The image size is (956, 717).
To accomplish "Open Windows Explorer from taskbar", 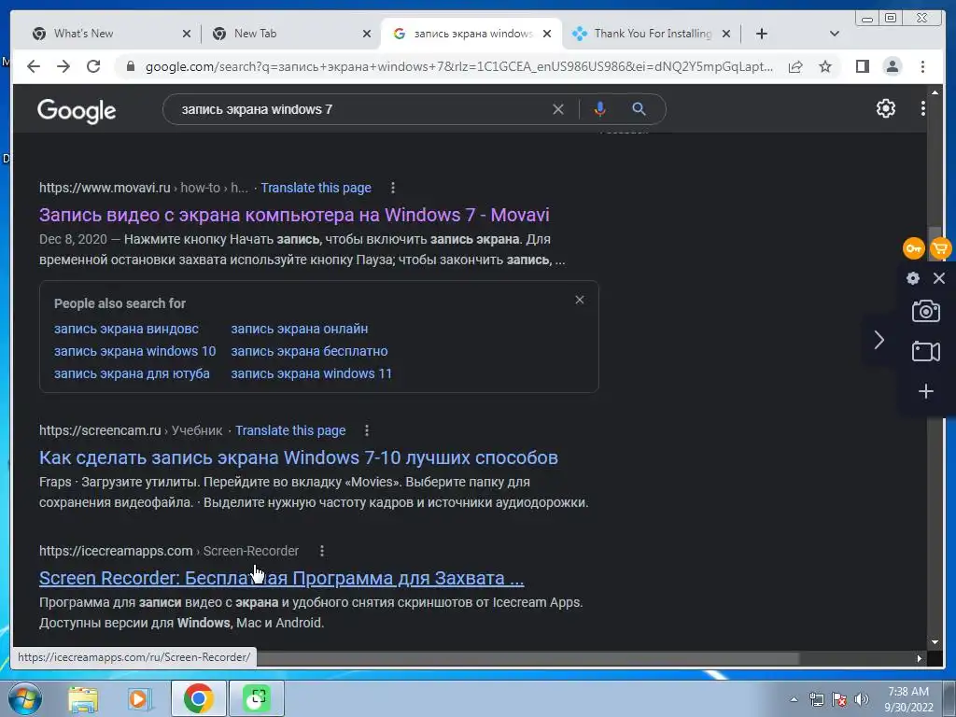I will [x=83, y=698].
